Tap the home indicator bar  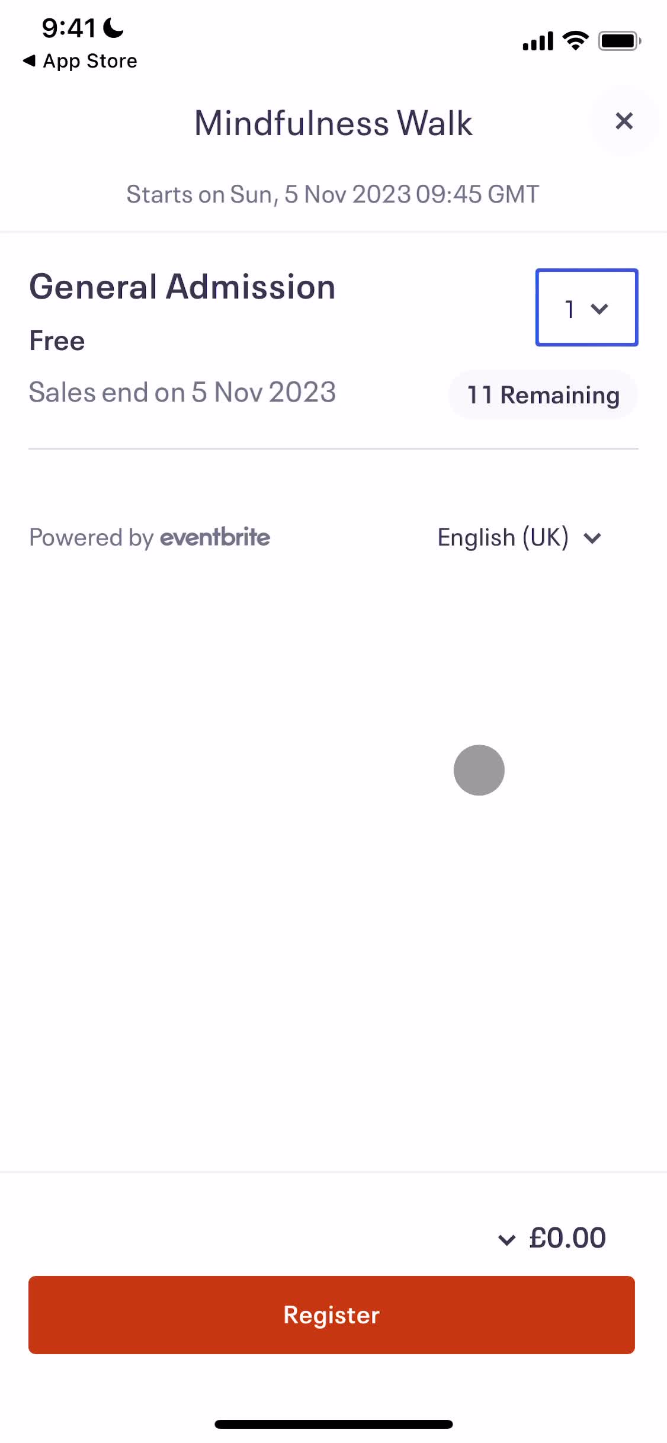point(333,1424)
